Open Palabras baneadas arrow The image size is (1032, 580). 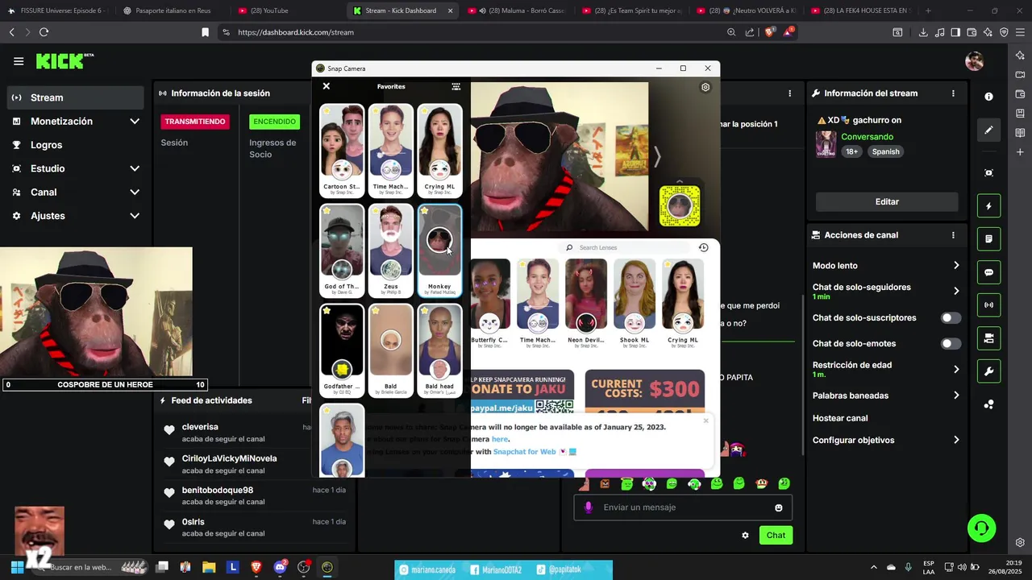956,396
